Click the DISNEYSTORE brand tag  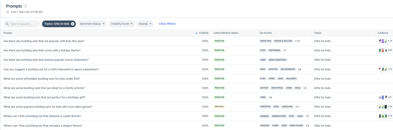pos(279,116)
